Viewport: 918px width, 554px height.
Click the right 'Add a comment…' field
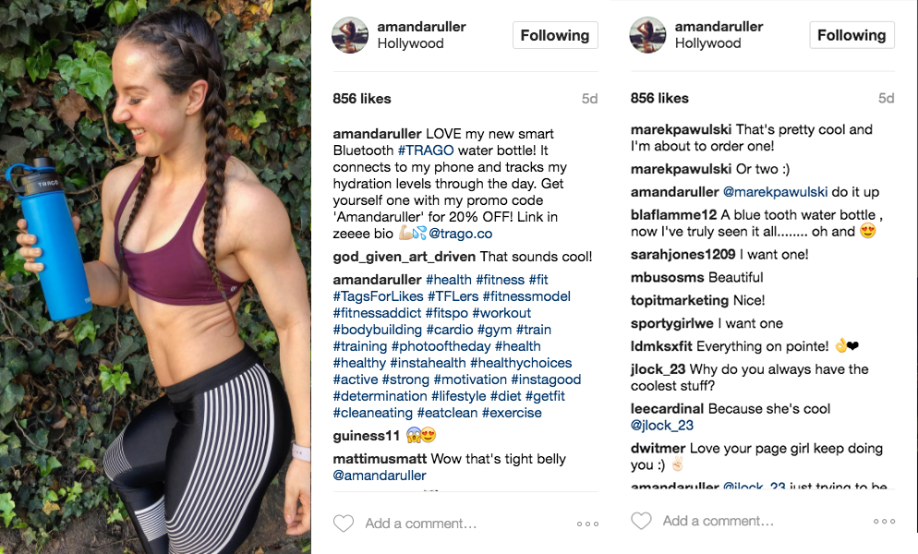coord(719,522)
